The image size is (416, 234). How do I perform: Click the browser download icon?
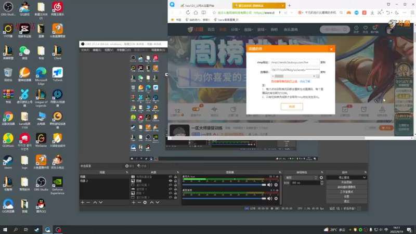(x=372, y=12)
